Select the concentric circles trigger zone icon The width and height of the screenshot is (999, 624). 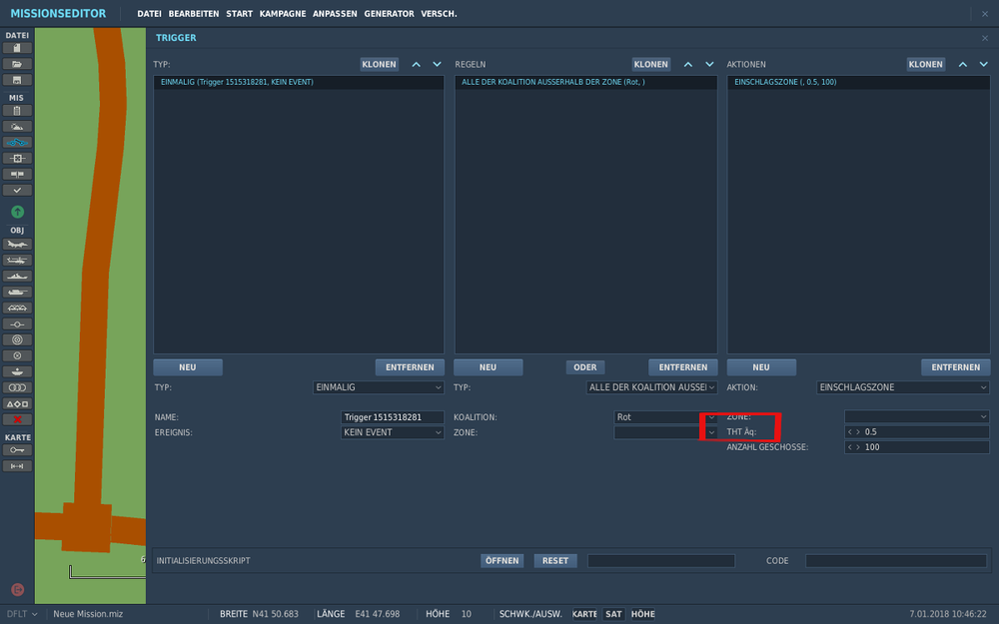[x=17, y=340]
